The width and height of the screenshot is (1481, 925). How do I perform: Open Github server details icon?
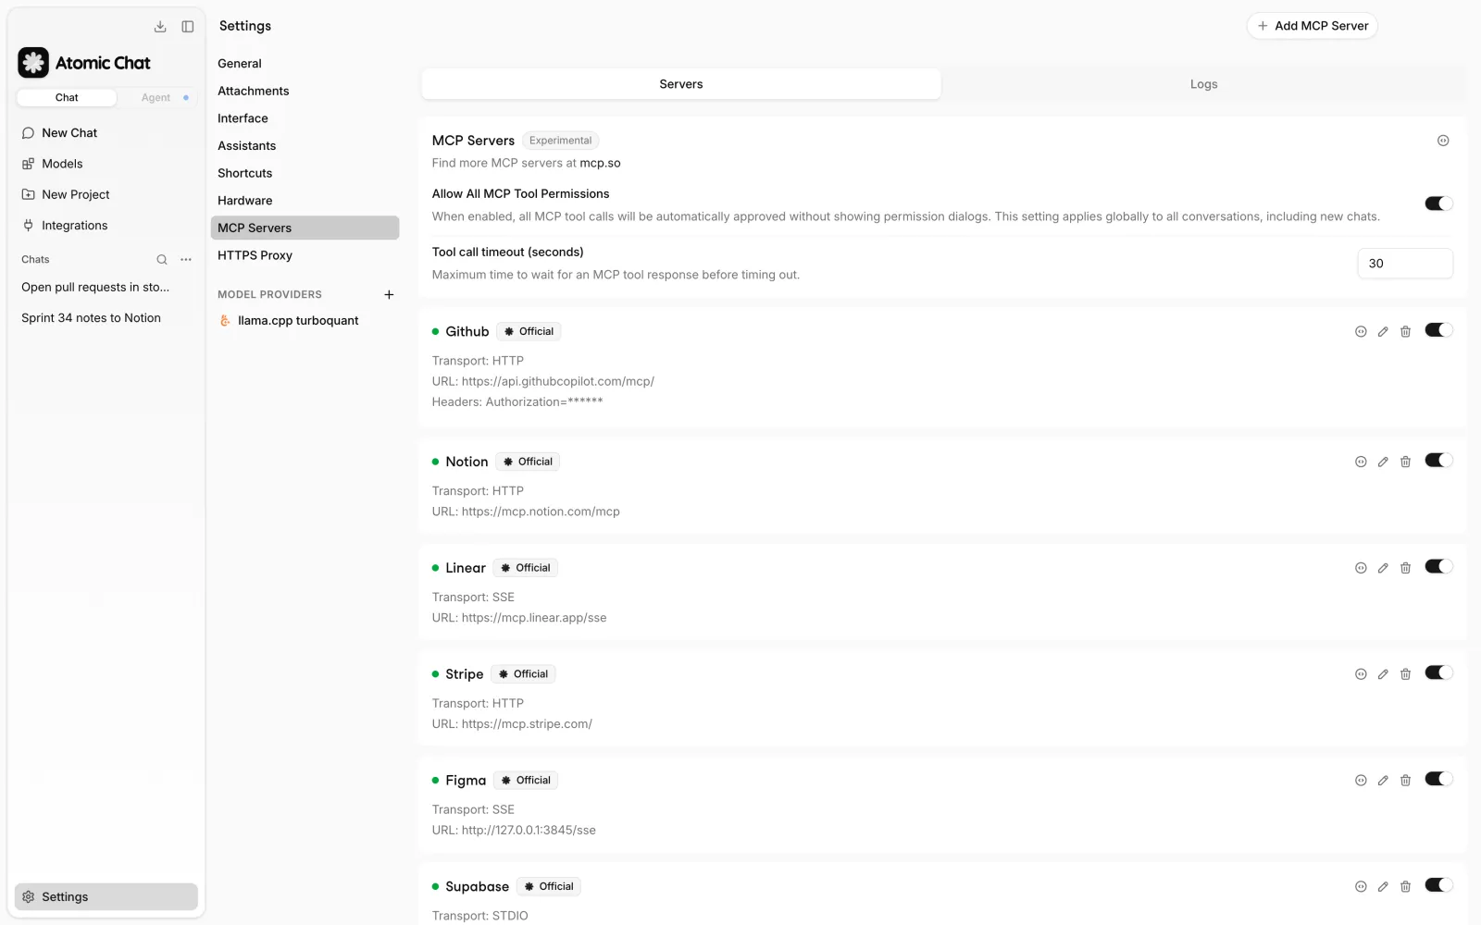pyautogui.click(x=1361, y=331)
